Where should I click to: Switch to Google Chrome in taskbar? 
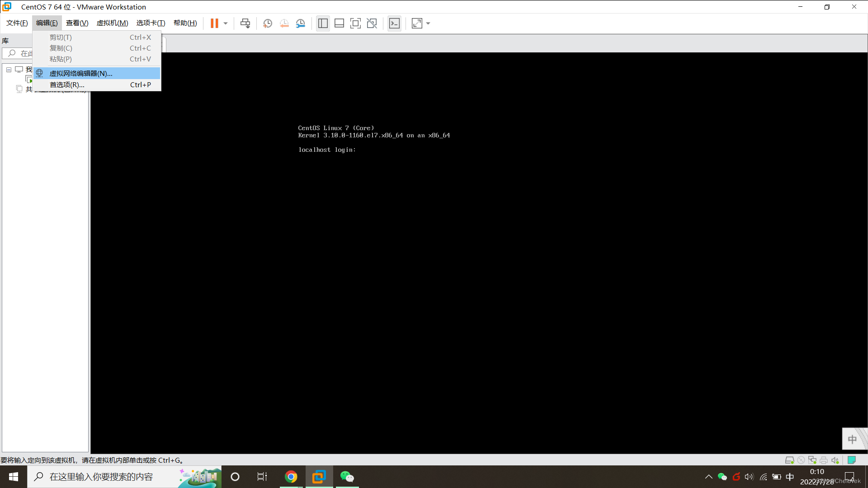point(291,477)
